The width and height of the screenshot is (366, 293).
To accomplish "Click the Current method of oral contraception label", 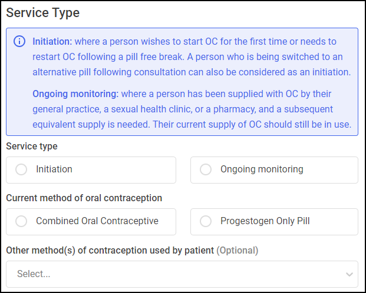I will click(84, 198).
